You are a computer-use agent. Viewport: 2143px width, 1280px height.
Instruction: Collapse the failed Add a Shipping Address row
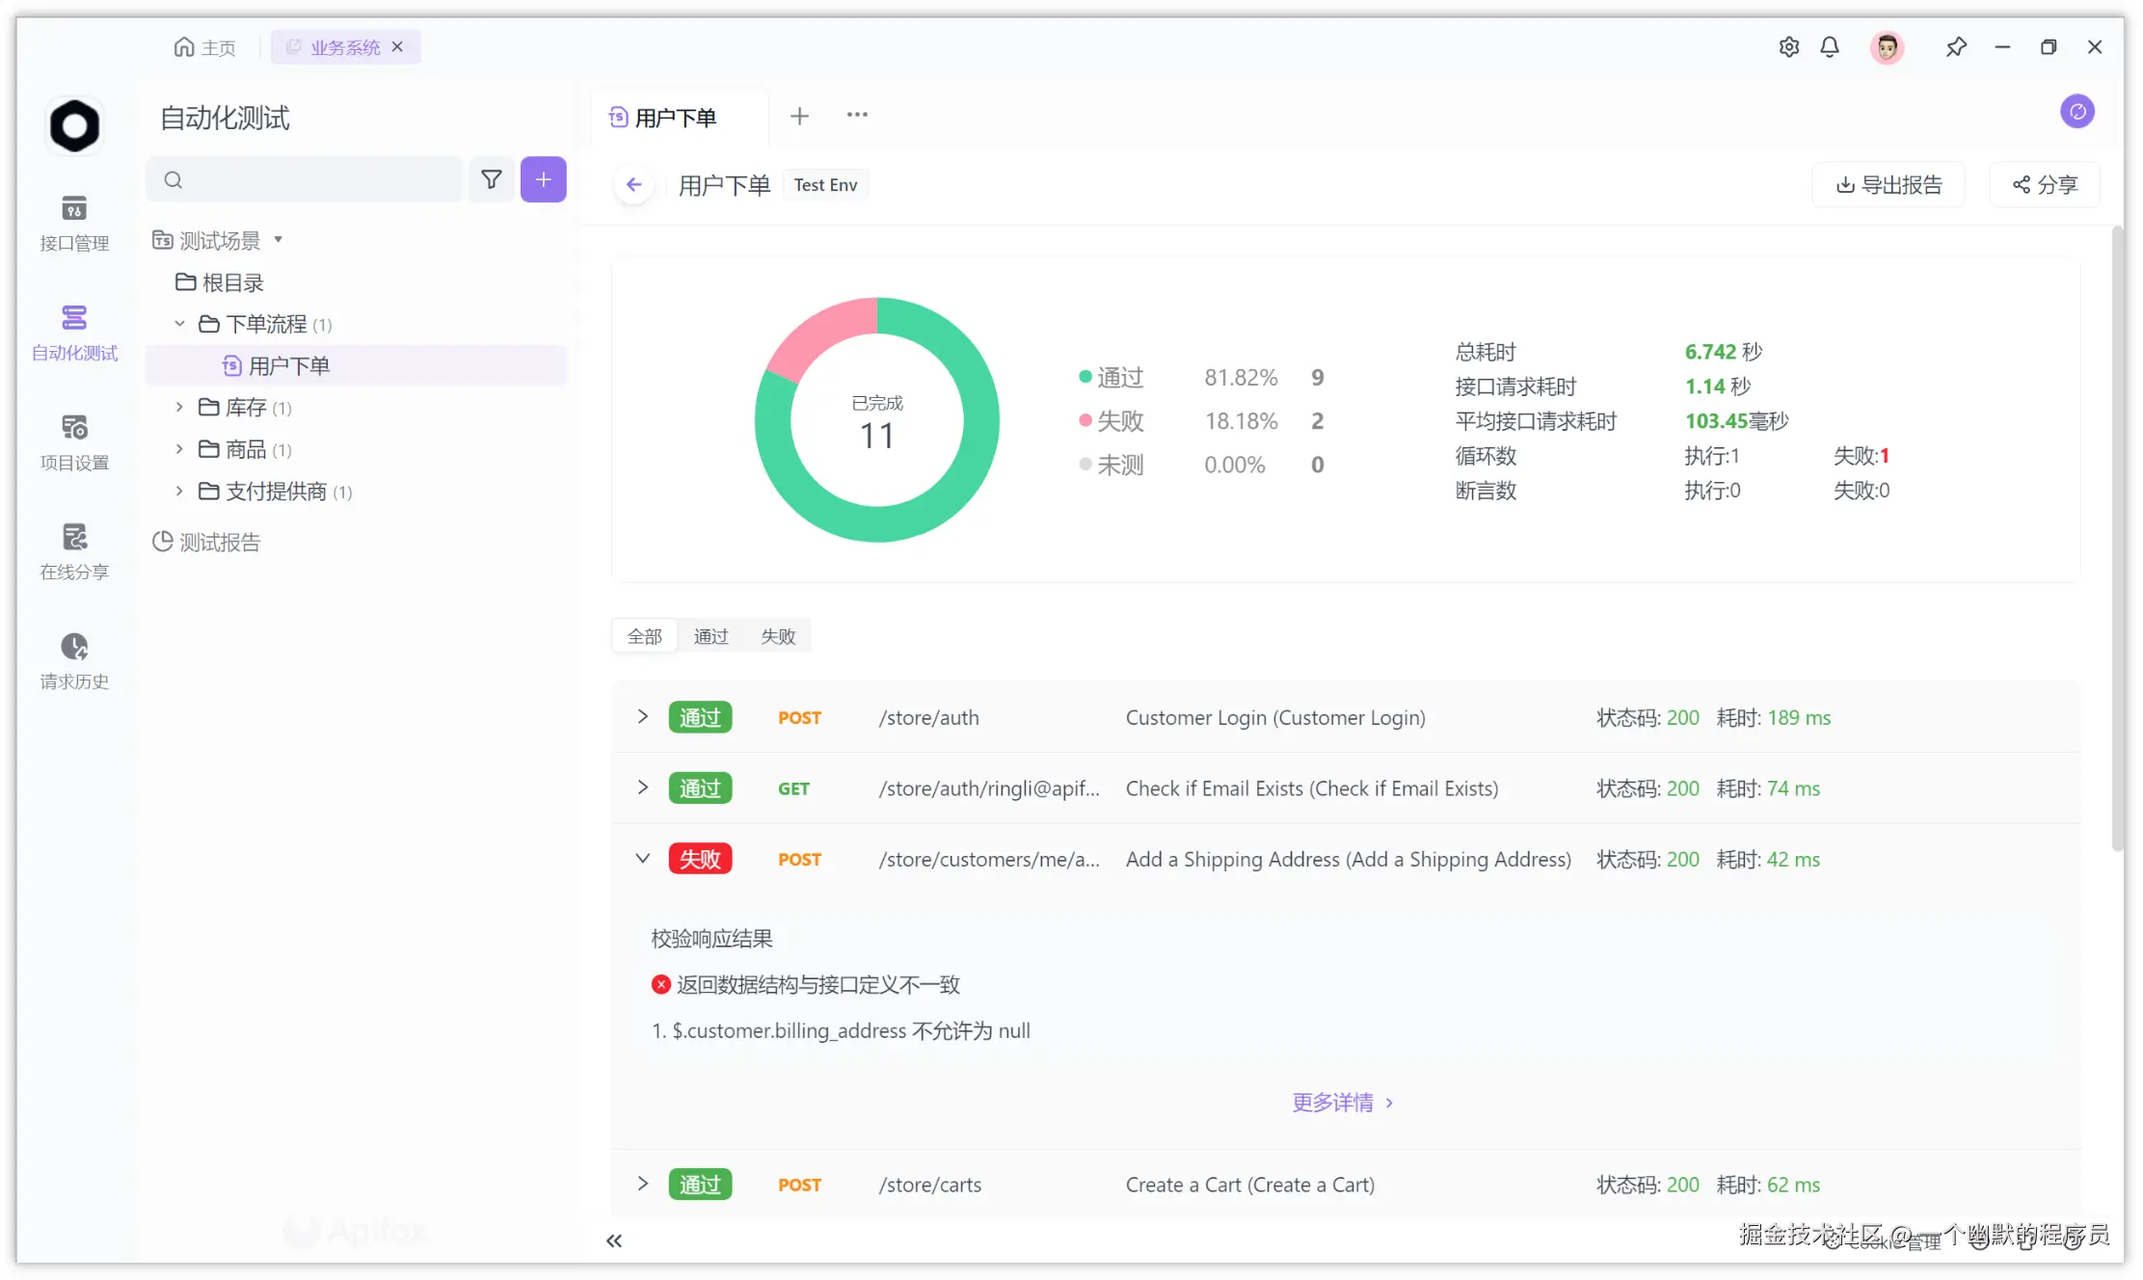click(x=643, y=859)
